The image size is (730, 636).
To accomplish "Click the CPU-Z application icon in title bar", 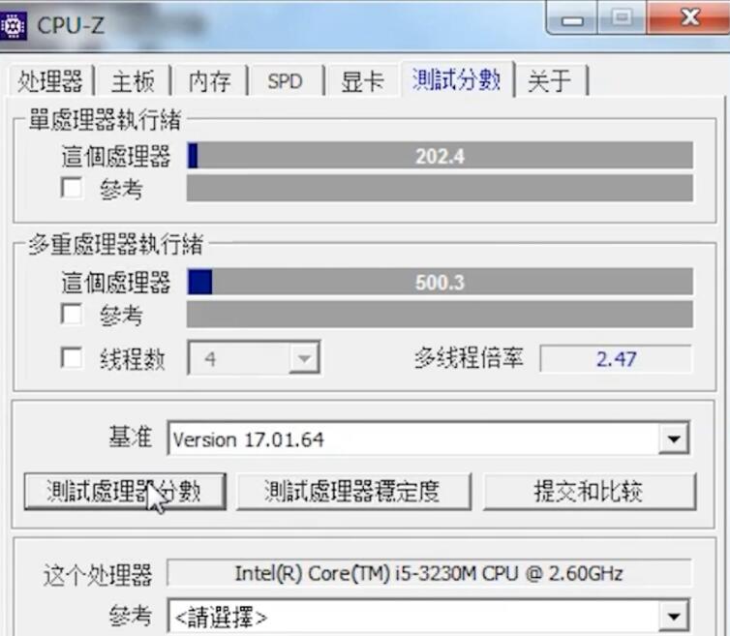I will [13, 26].
